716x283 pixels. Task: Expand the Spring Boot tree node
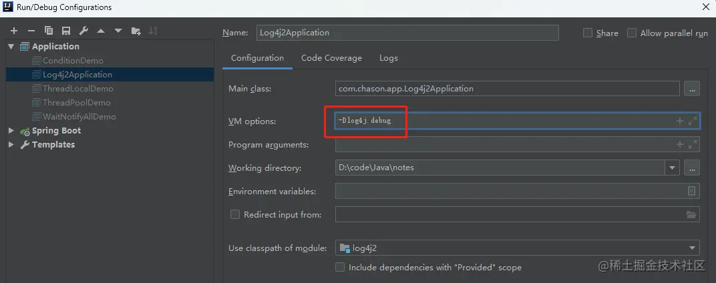click(11, 131)
